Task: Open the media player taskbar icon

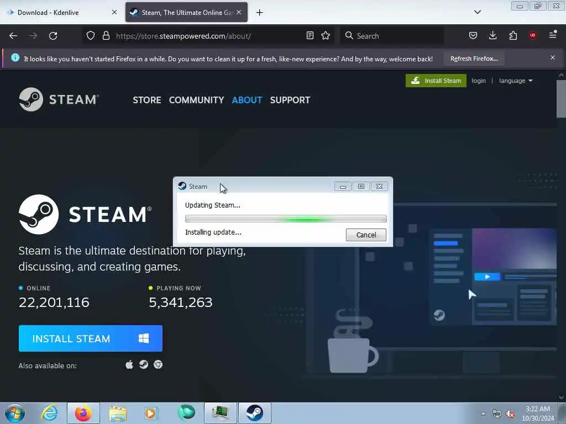Action: 151,413
